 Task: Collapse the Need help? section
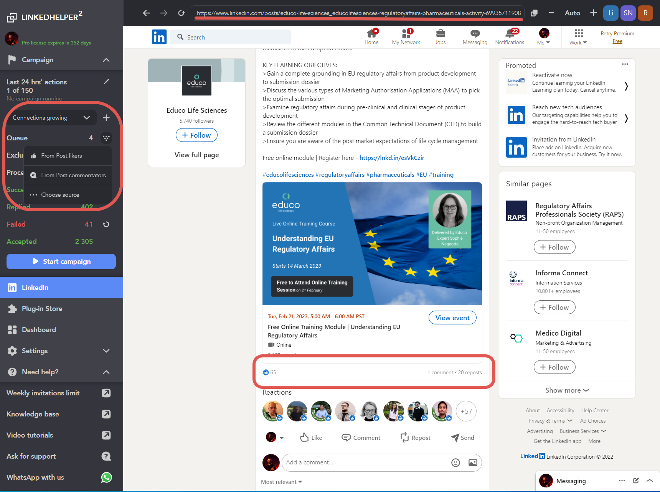(x=106, y=372)
